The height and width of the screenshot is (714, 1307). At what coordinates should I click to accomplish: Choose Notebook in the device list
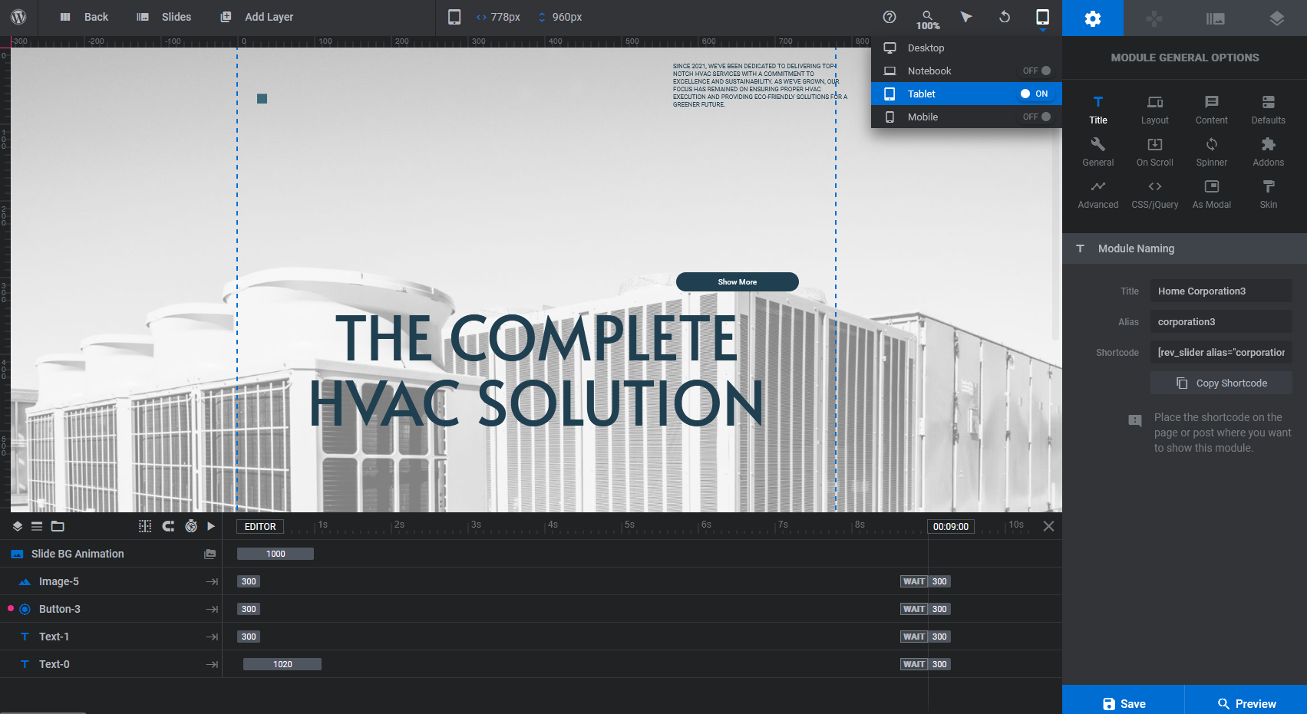(966, 71)
